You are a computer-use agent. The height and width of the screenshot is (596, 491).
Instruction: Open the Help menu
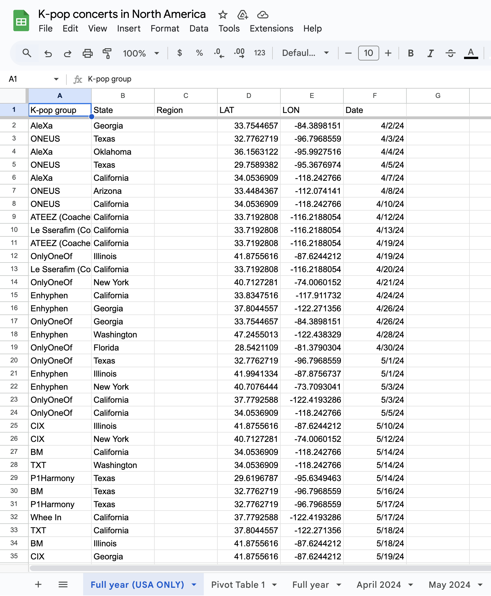312,28
